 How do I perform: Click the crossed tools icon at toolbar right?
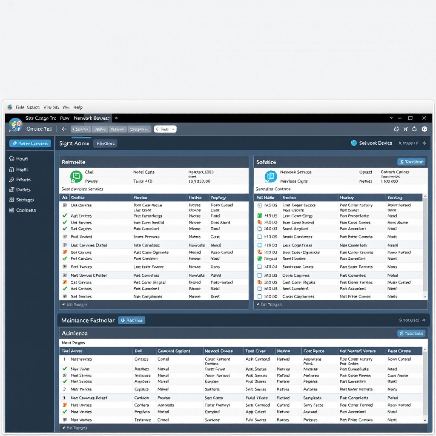pyautogui.click(x=406, y=129)
